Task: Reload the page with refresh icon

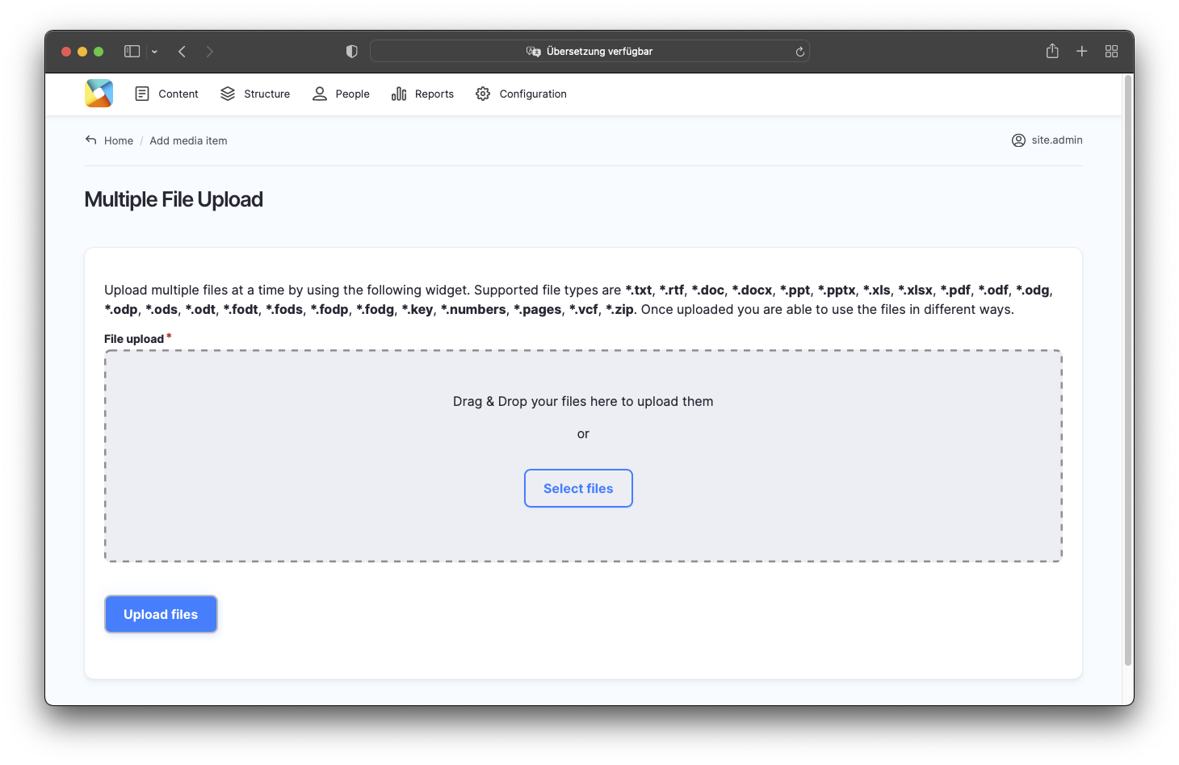Action: 800,52
